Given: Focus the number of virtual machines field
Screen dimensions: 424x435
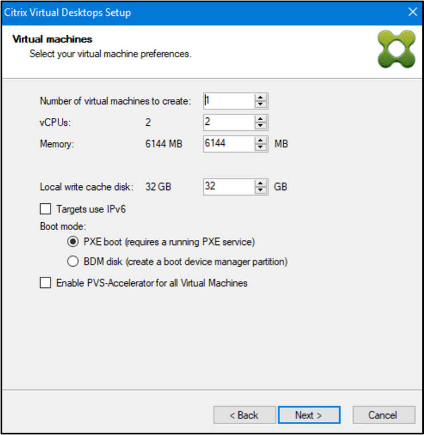Looking at the screenshot, I should coord(229,101).
